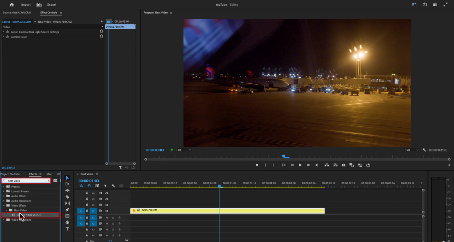Viewport: 454px width, 242px height.
Task: Select the Razor tool in the toolbar
Action: (x=67, y=197)
